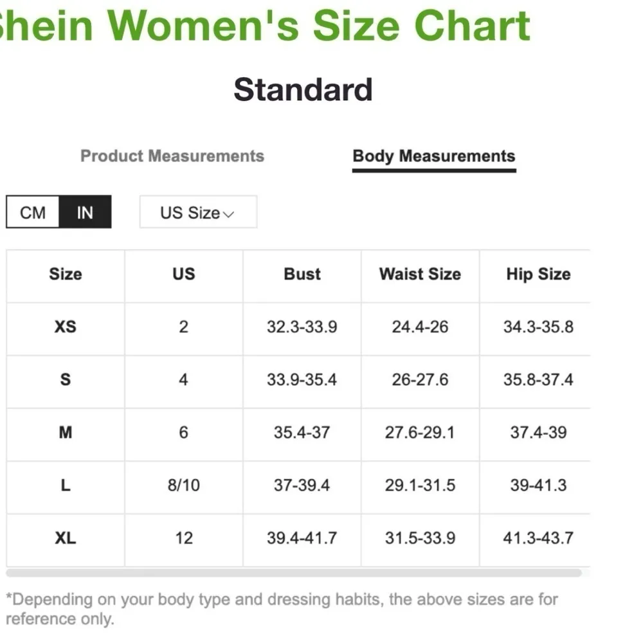Click the M size row label
This screenshot has width=643, height=643.
[66, 432]
